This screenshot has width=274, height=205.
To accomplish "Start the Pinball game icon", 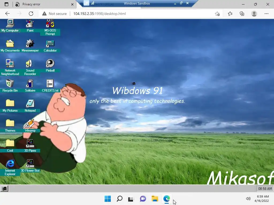I will click(x=50, y=66).
